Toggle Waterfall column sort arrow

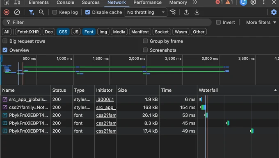[275, 90]
